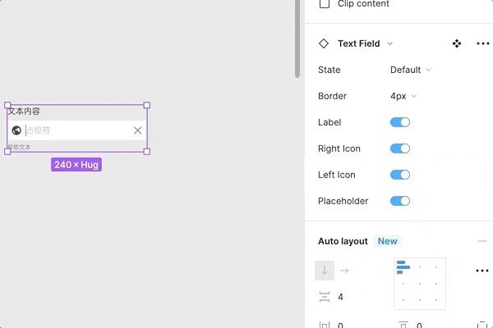
Task: Click the auto layout New badge
Action: click(388, 241)
